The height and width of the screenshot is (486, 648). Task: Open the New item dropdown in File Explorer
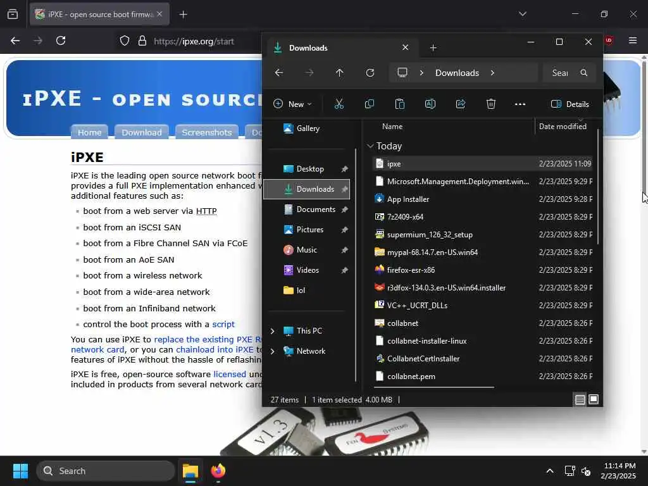click(292, 104)
